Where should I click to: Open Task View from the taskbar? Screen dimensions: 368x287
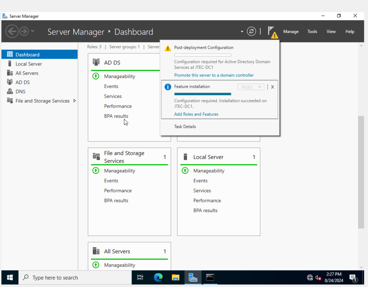pyautogui.click(x=140, y=278)
